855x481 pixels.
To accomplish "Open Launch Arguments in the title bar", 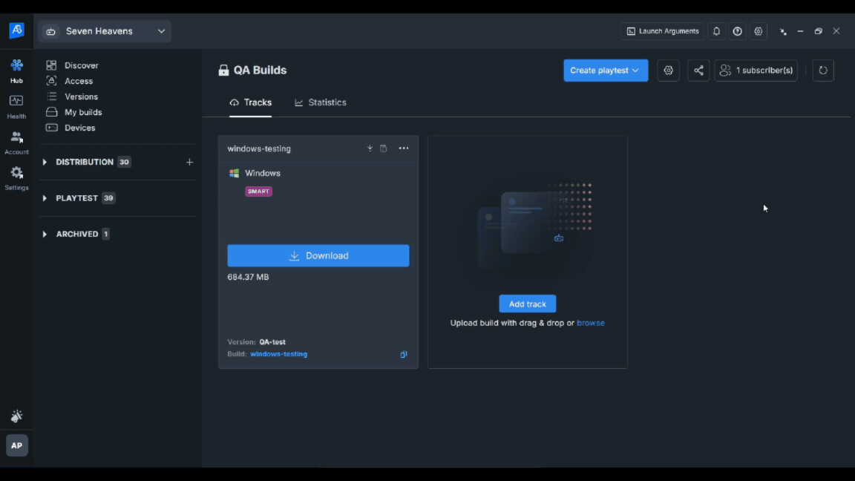I will (662, 31).
